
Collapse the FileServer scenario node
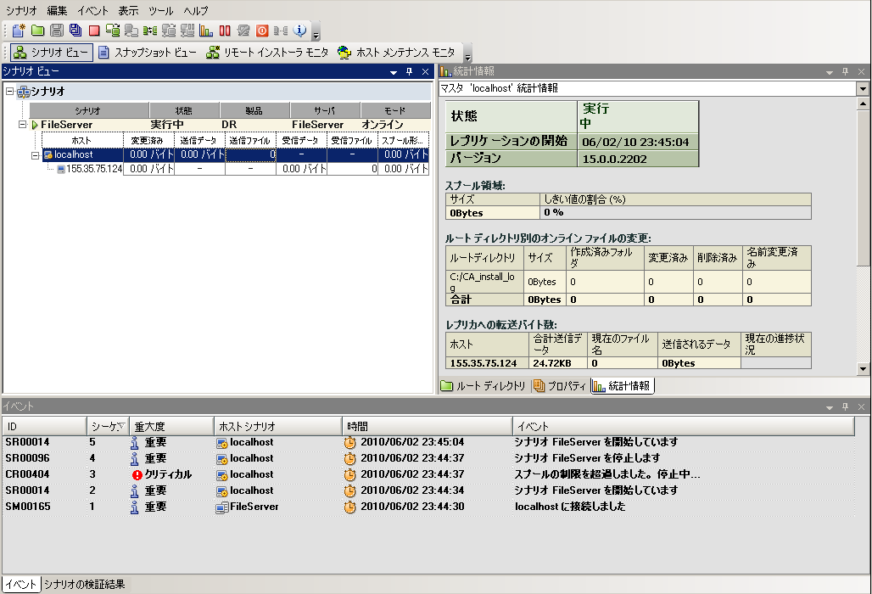point(22,125)
